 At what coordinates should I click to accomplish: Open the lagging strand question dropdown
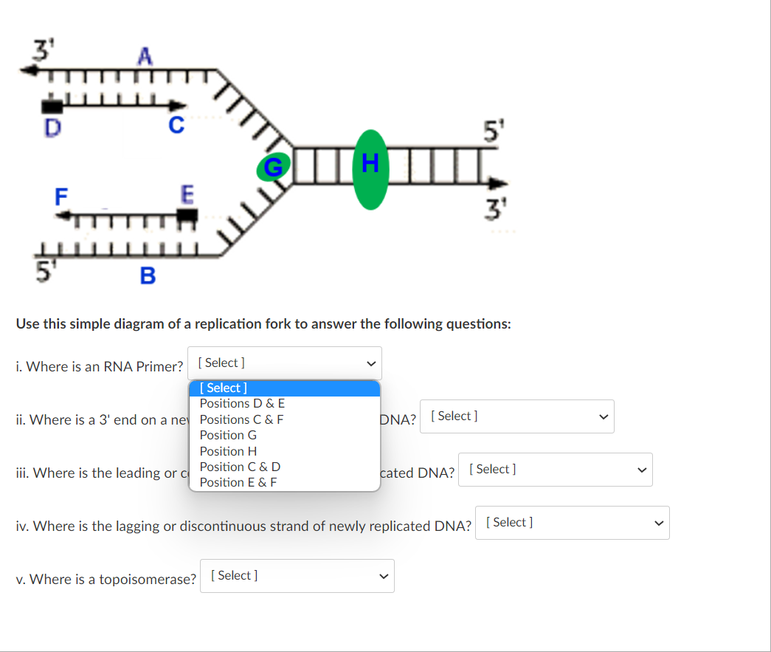point(572,522)
